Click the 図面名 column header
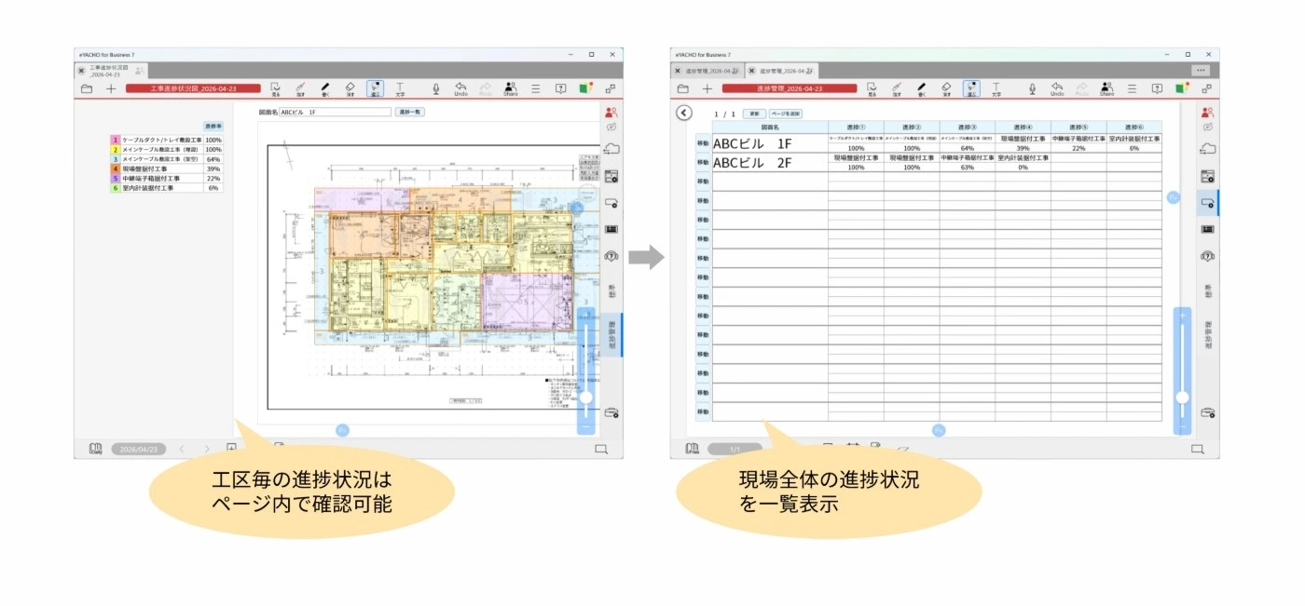Viewport: 1305px width, 606px height. click(x=770, y=127)
